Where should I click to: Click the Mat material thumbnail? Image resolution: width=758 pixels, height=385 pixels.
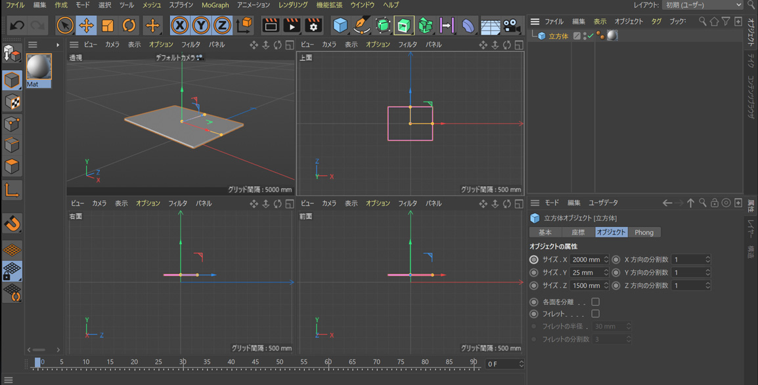click(x=39, y=68)
